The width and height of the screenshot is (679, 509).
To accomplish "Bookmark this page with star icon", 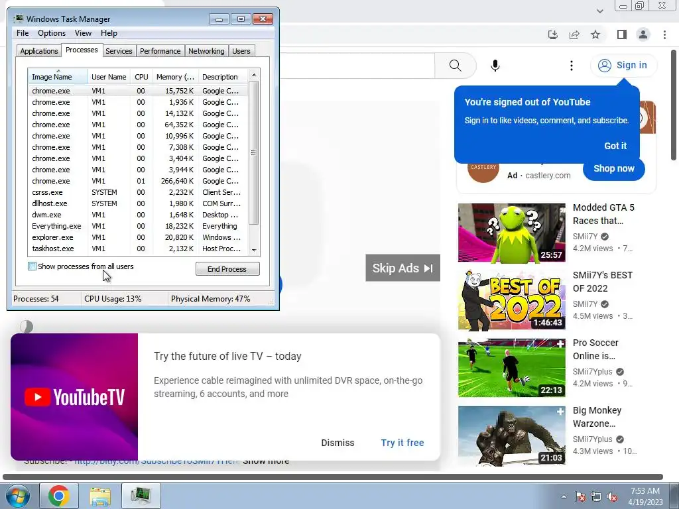I will click(596, 34).
